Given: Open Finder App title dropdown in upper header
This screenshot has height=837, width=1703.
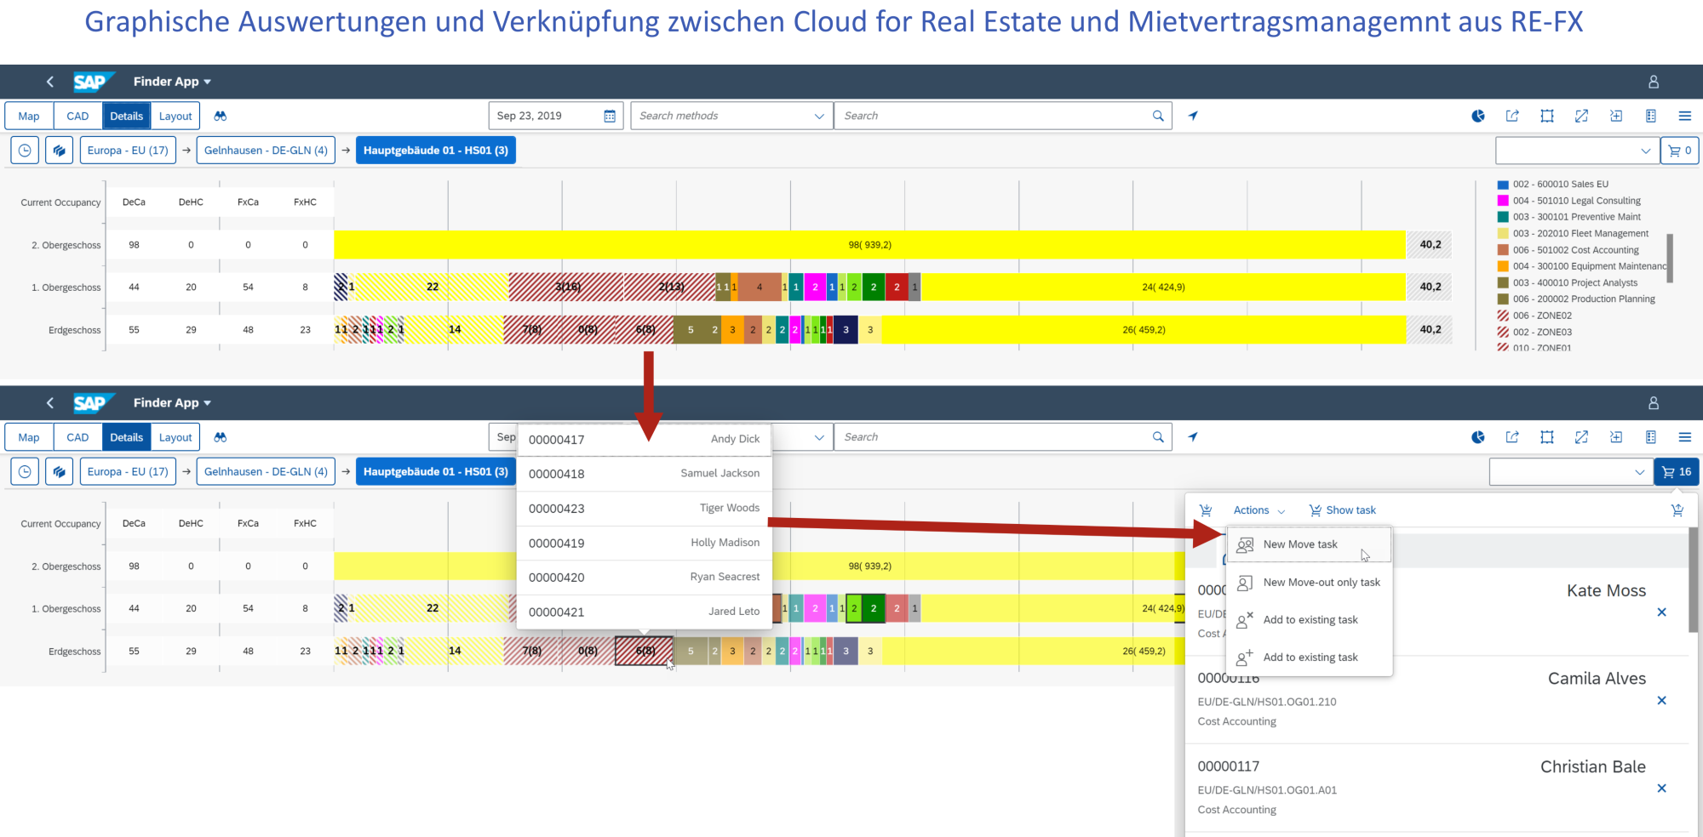Looking at the screenshot, I should point(172,82).
